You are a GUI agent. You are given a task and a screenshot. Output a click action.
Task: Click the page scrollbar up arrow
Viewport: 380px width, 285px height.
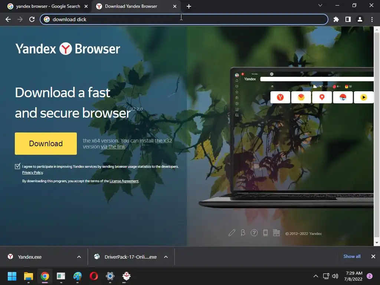[377, 30]
